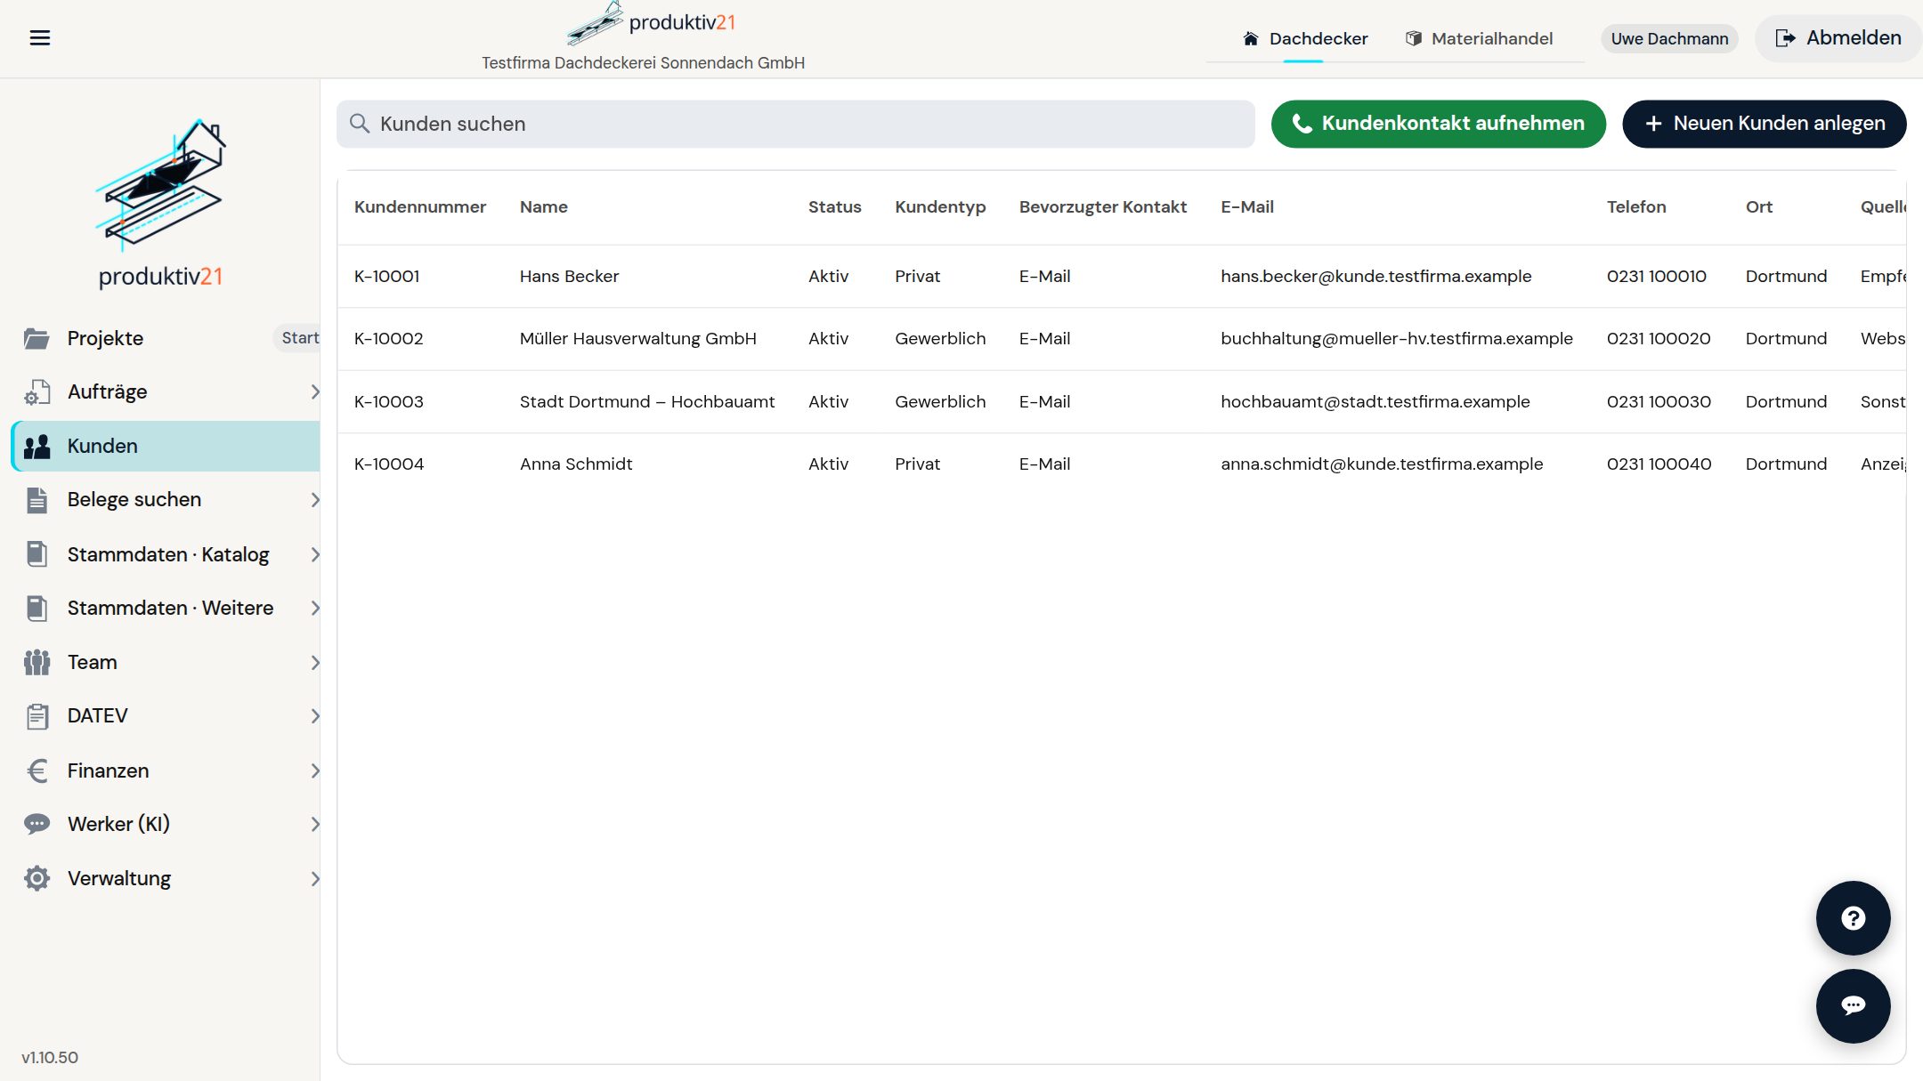Click the Verwaltung gear icon

tap(37, 878)
